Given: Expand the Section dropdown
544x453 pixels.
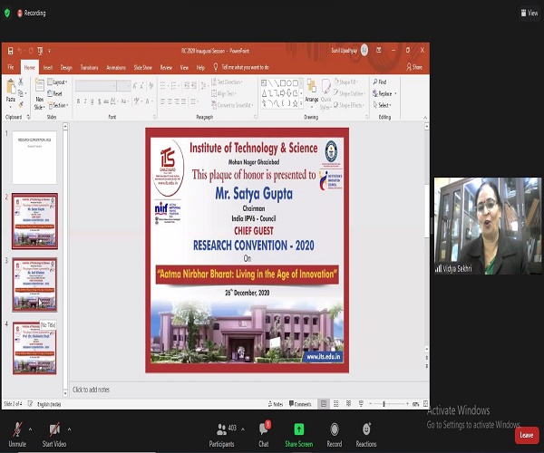Looking at the screenshot, I should tap(58, 105).
